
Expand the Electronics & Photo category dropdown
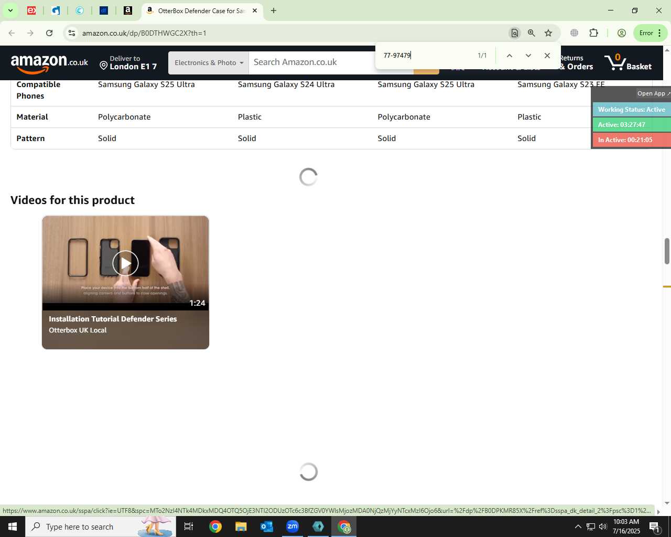click(209, 63)
